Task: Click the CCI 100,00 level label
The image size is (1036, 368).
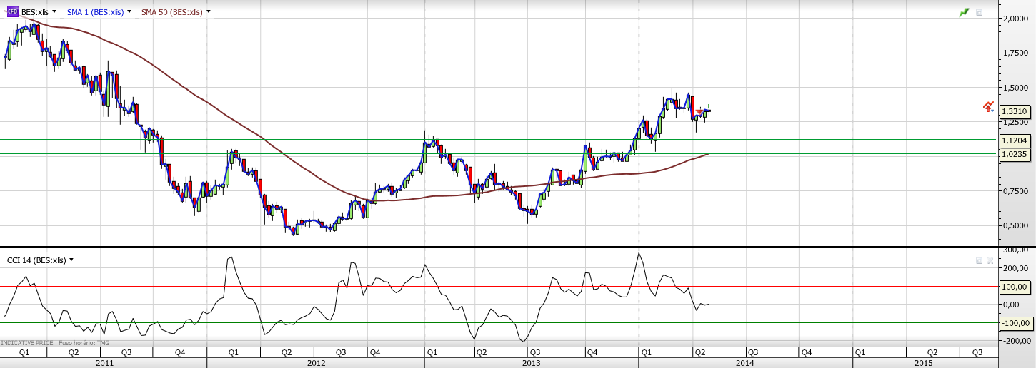Action: click(1015, 287)
